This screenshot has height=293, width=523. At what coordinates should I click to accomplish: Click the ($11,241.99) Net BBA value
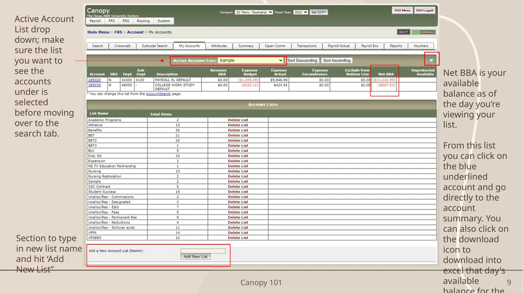(384, 80)
